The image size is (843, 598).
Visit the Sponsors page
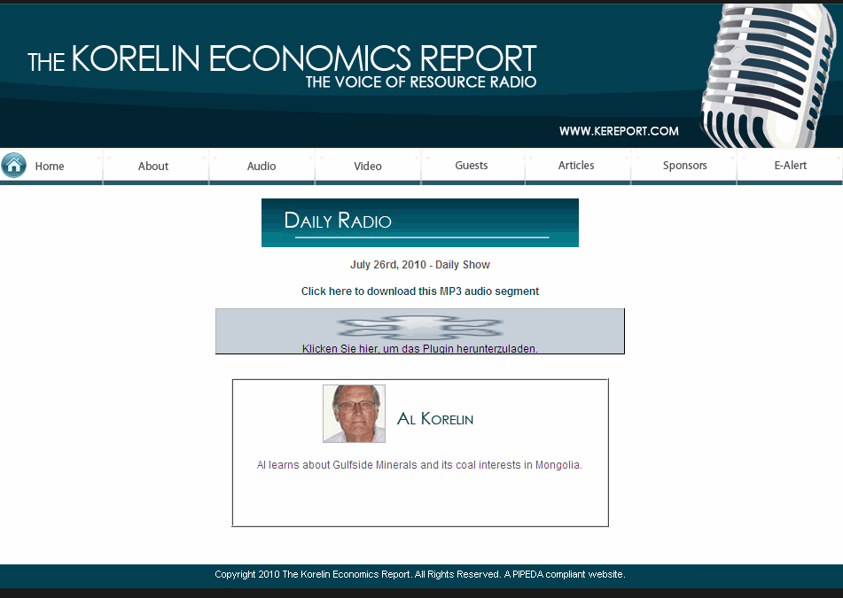(685, 166)
